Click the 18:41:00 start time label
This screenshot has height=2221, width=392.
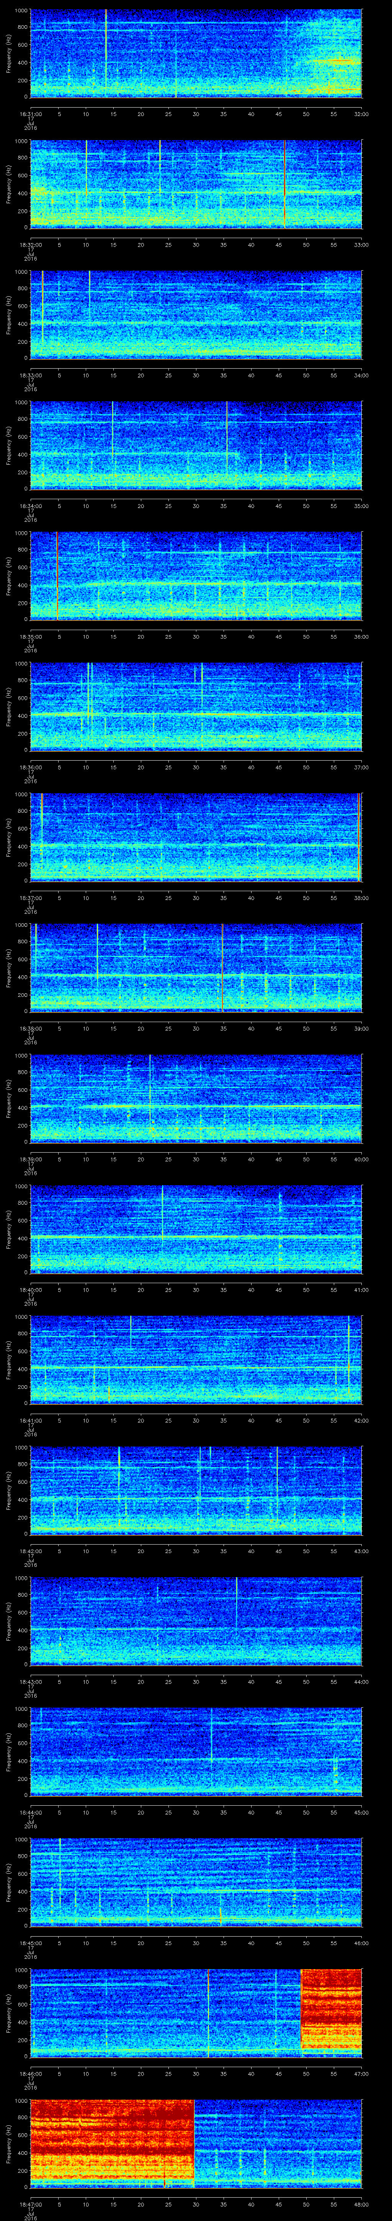[31, 1420]
